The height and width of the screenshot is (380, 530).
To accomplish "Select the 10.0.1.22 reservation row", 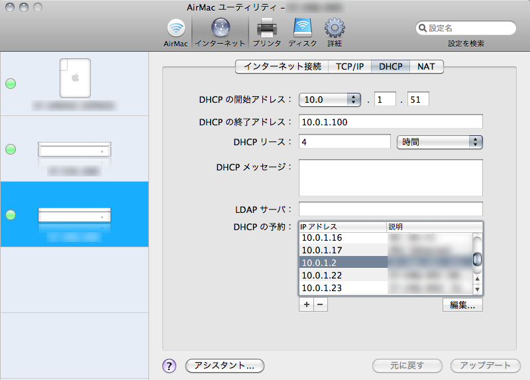I will pos(341,275).
